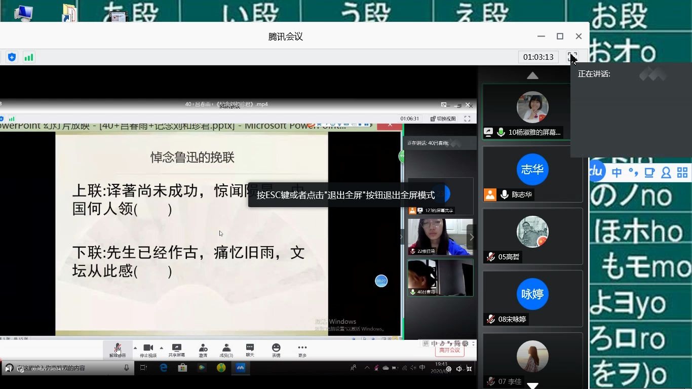Select the 22张仟荣 video thumbnail
692x389 pixels.
coord(440,237)
